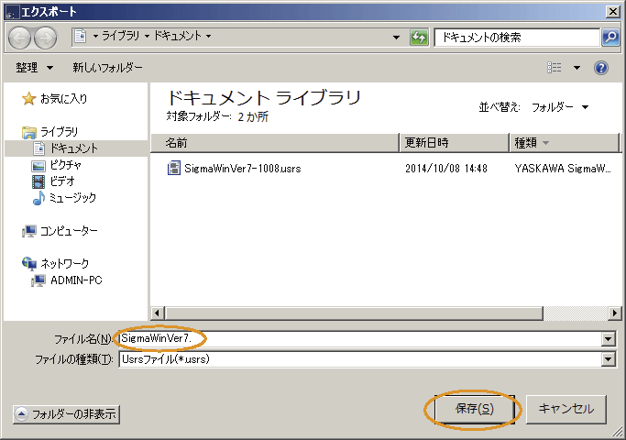Open the help question mark icon
626x440 pixels.
point(601,68)
